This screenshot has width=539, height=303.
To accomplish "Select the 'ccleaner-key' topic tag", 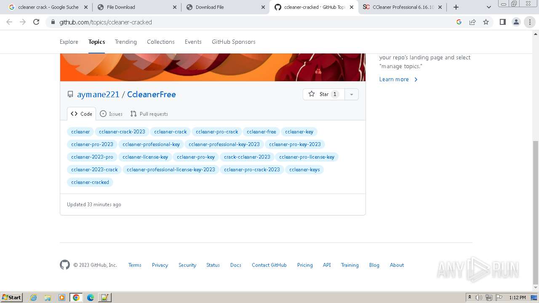I will (x=299, y=132).
